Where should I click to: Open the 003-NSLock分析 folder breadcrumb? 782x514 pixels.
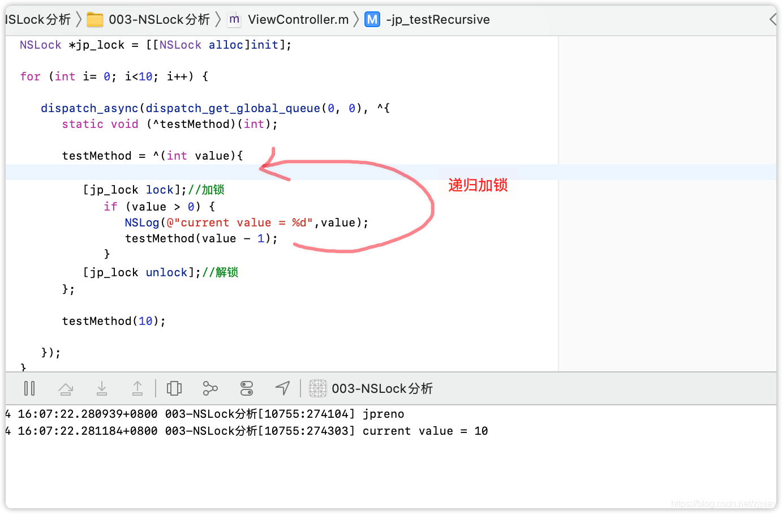tap(160, 20)
